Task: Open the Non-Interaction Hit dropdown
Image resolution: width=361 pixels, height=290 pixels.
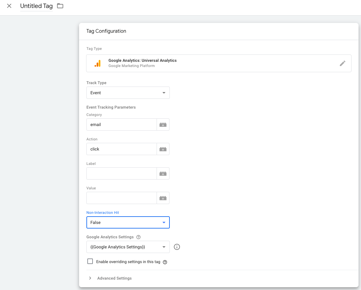Action: click(128, 222)
